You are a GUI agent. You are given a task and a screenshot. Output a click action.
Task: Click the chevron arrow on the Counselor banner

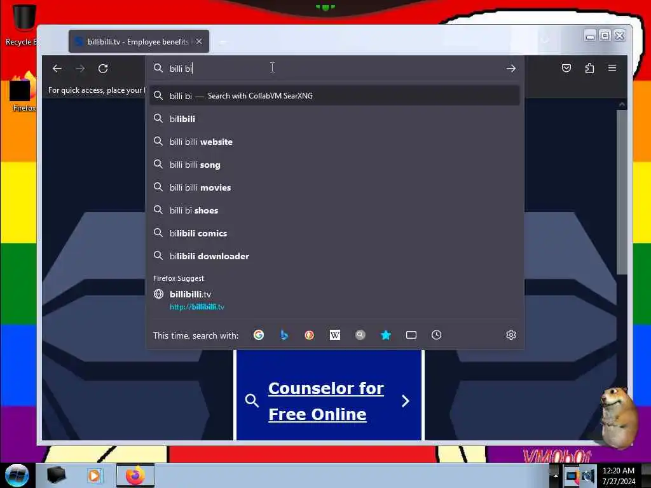(x=406, y=401)
